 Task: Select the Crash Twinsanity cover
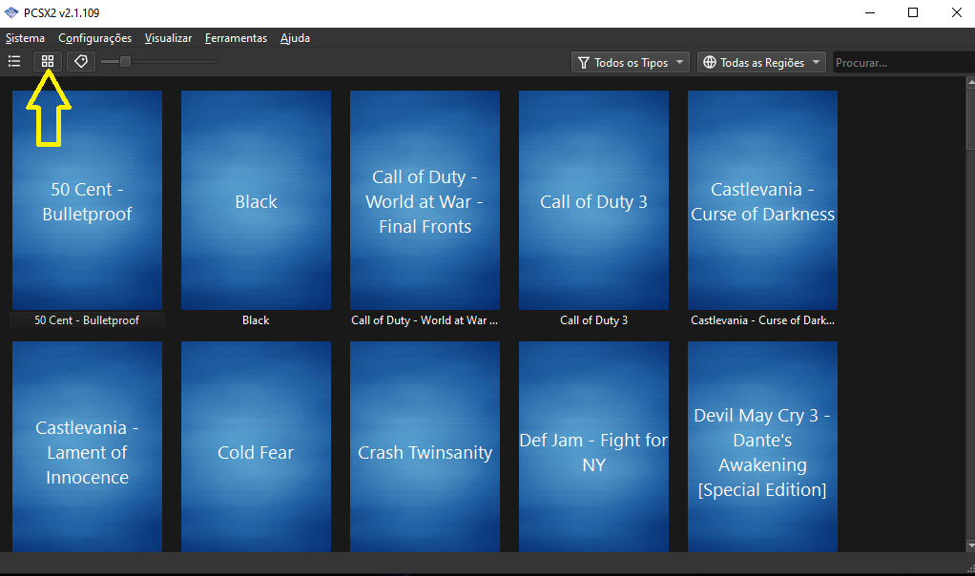[x=425, y=446]
